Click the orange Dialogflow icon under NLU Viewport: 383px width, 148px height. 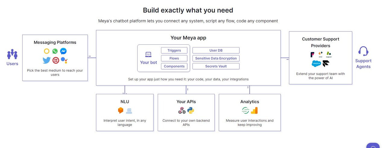pyautogui.click(x=121, y=111)
